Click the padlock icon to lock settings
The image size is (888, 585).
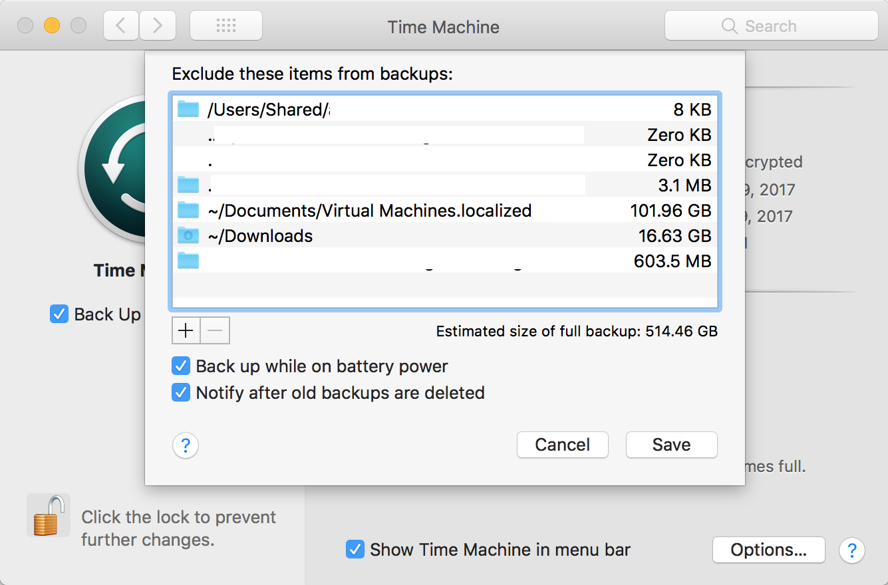(x=49, y=516)
